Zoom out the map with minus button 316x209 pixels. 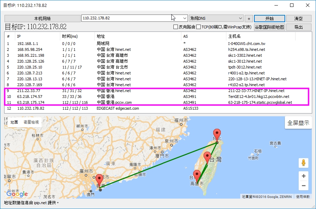point(303,186)
